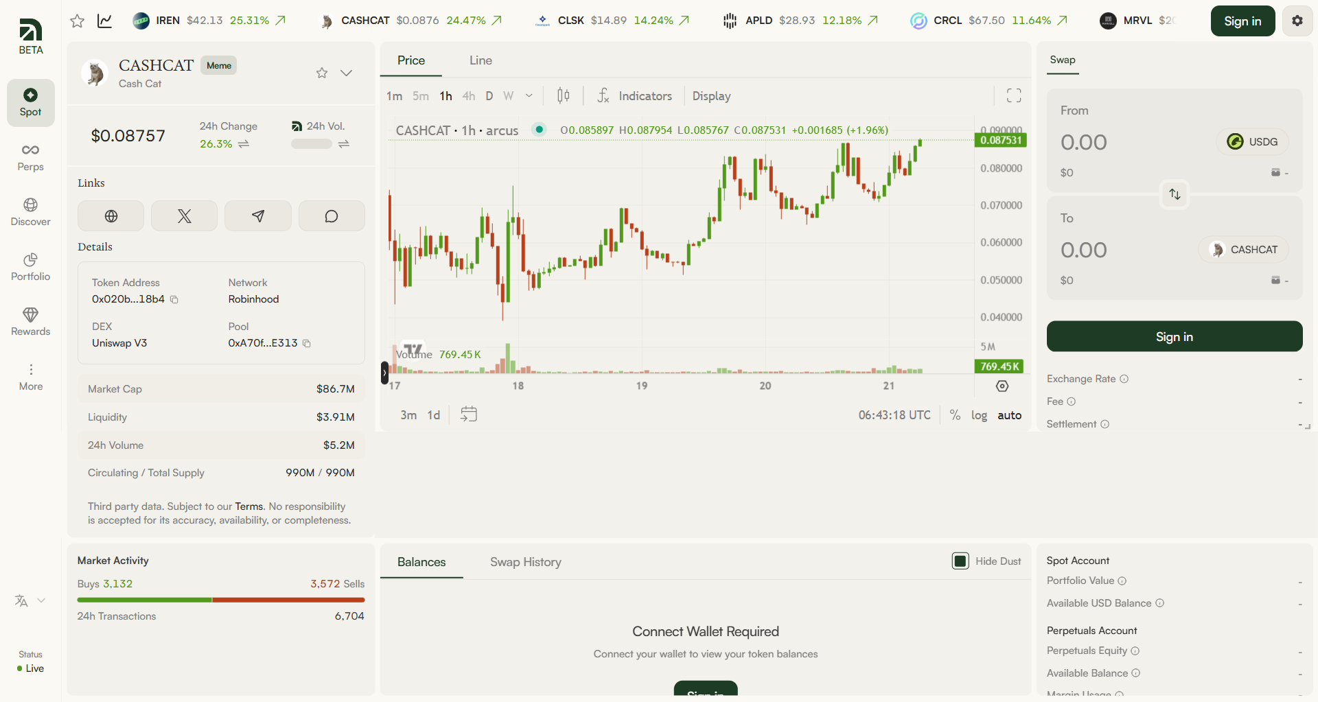
Task: Toggle log scale on chart
Action: click(979, 415)
